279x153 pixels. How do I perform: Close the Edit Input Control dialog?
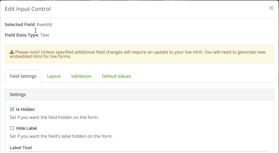(271, 8)
